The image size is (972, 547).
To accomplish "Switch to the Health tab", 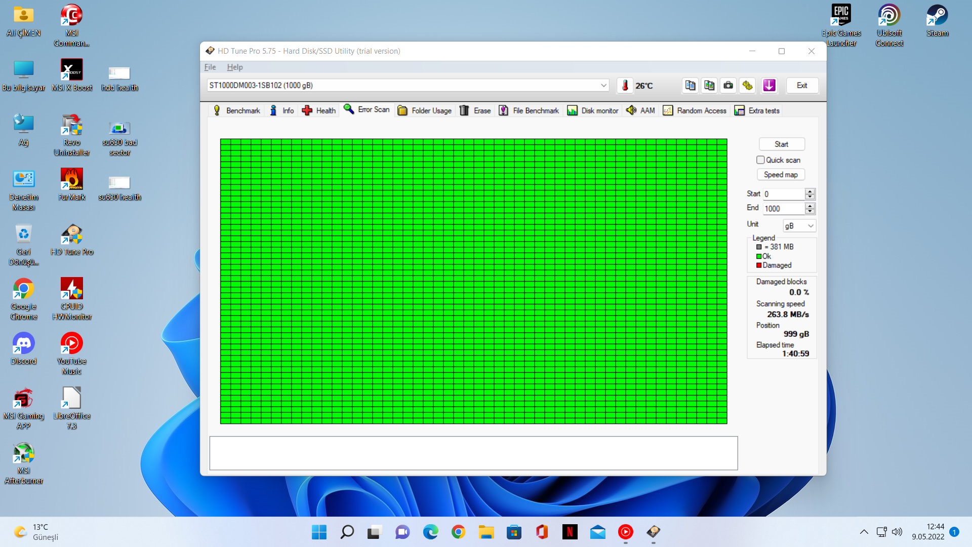I will [319, 110].
